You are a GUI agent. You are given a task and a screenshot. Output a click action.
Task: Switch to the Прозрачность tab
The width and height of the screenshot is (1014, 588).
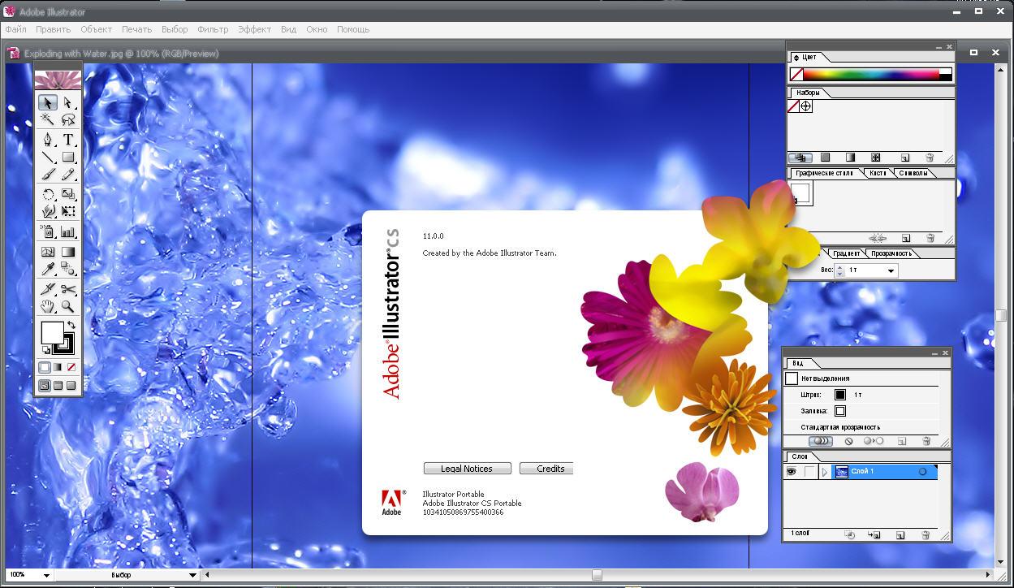(x=891, y=253)
